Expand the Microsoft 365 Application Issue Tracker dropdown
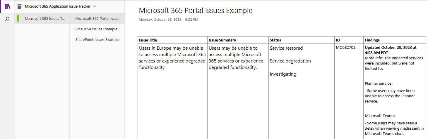This screenshot has width=428, height=139. (95, 6)
